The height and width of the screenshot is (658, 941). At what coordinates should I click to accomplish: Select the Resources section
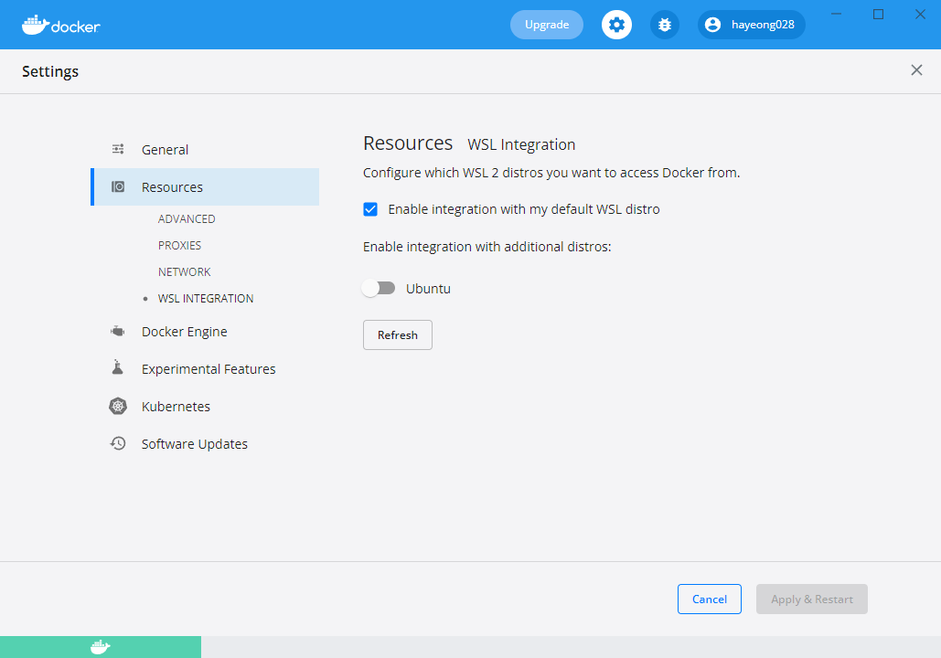tap(205, 186)
